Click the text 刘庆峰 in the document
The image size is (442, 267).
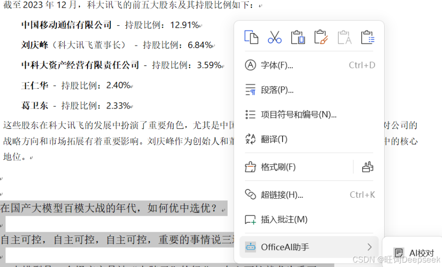(35, 45)
